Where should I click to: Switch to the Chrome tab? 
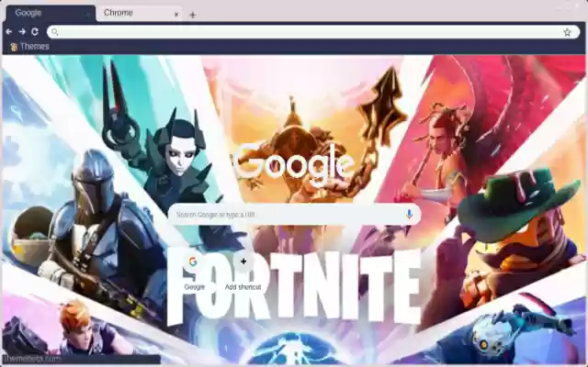coord(139,13)
